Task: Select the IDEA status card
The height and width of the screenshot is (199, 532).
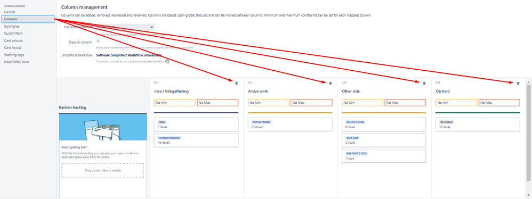Action: [196, 124]
